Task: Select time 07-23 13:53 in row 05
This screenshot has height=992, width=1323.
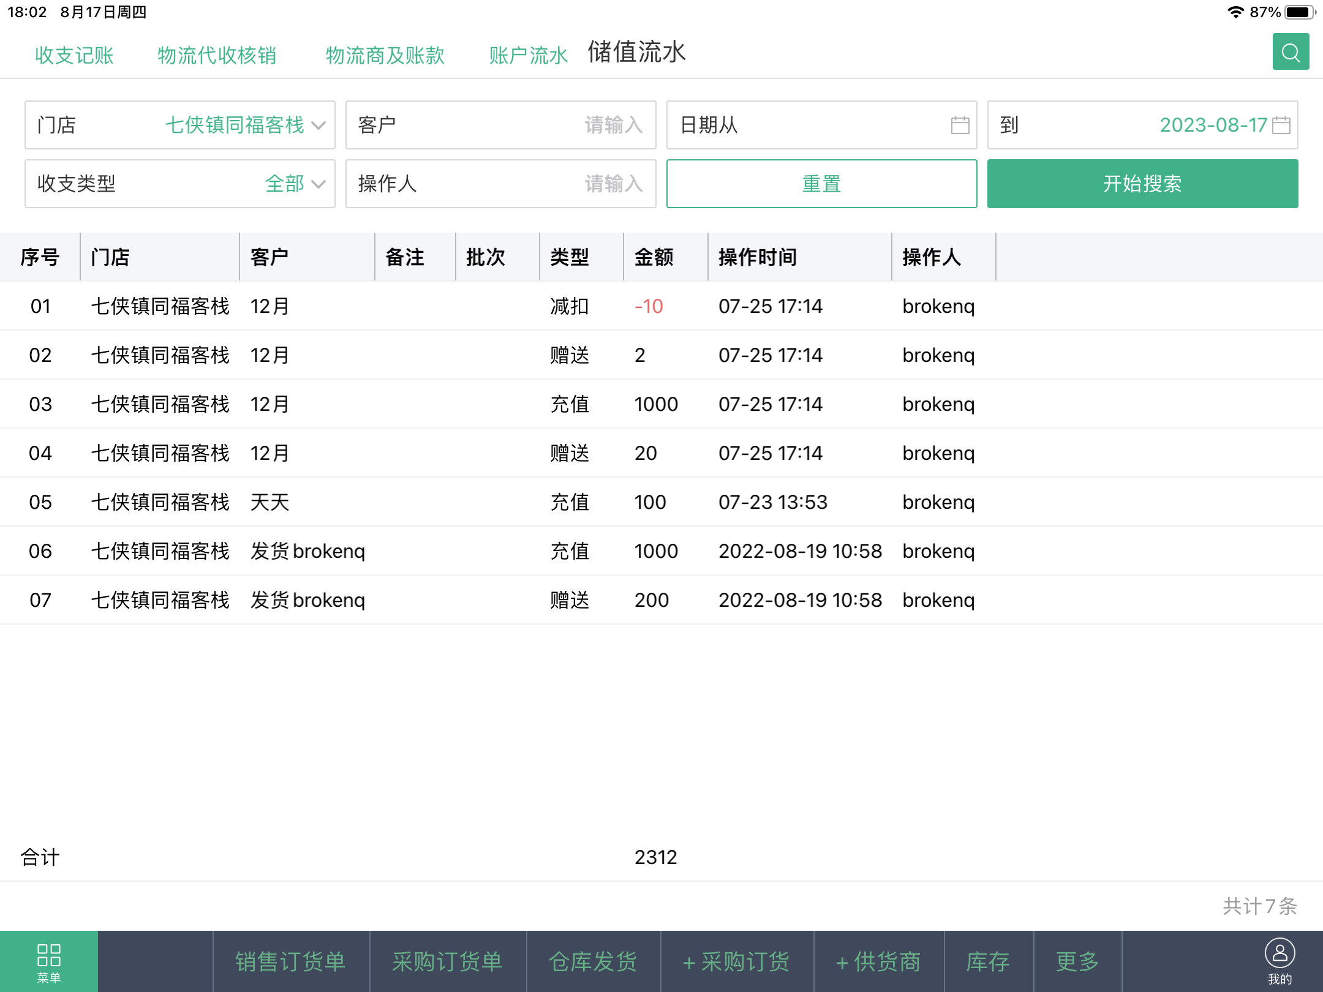Action: [x=773, y=502]
